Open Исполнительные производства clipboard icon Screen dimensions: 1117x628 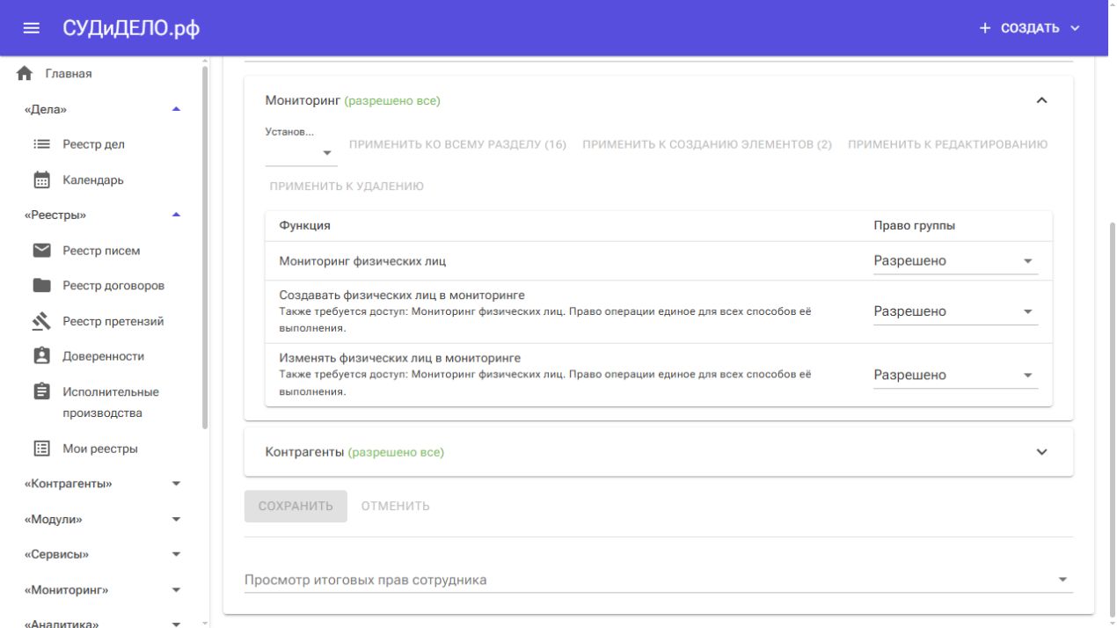pos(42,391)
